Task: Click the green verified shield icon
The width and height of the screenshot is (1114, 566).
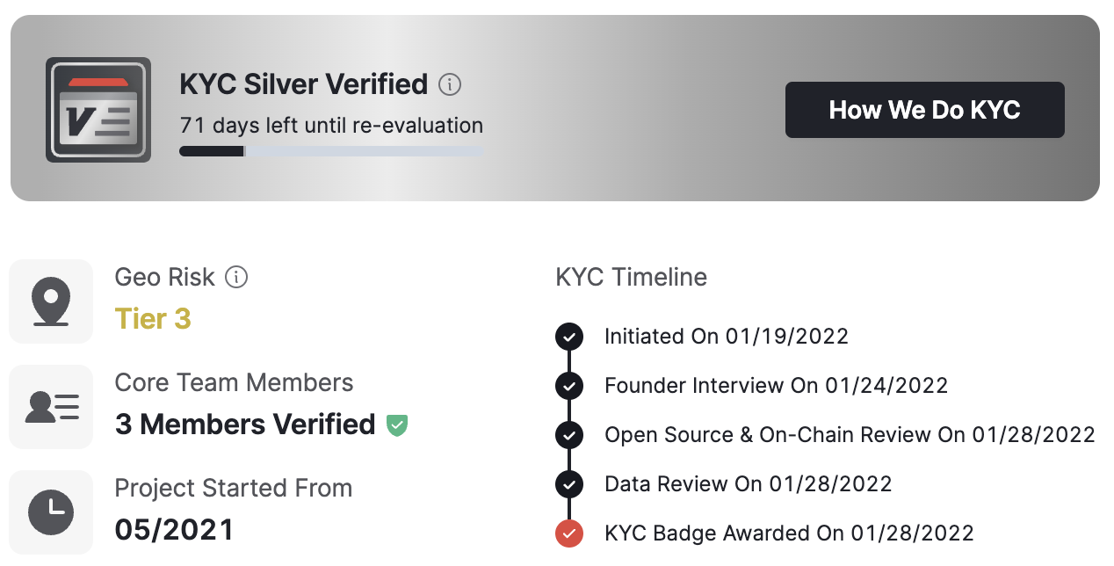Action: (397, 425)
